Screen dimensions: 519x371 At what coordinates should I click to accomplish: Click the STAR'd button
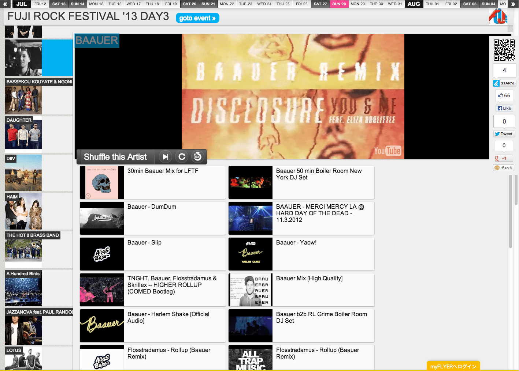click(504, 83)
